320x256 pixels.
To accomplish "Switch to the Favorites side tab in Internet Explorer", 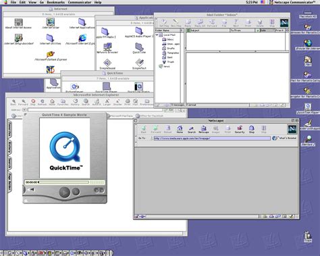I will (x=9, y=130).
